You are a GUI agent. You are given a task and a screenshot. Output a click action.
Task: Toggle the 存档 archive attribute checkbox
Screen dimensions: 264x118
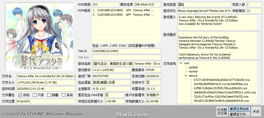[x=20, y=95]
